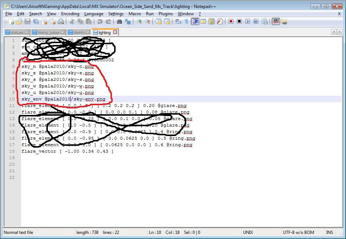Click the INS mode indicator in status bar

click(x=329, y=232)
